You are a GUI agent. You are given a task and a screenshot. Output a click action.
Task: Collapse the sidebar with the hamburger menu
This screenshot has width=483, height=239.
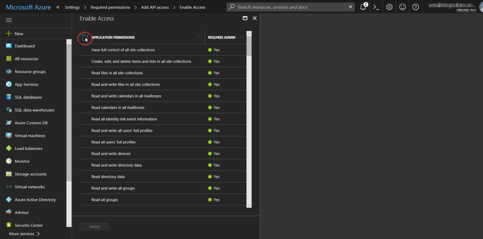coord(9,20)
